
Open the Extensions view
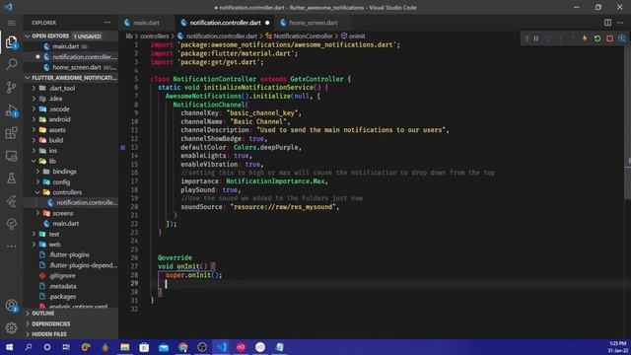click(11, 133)
